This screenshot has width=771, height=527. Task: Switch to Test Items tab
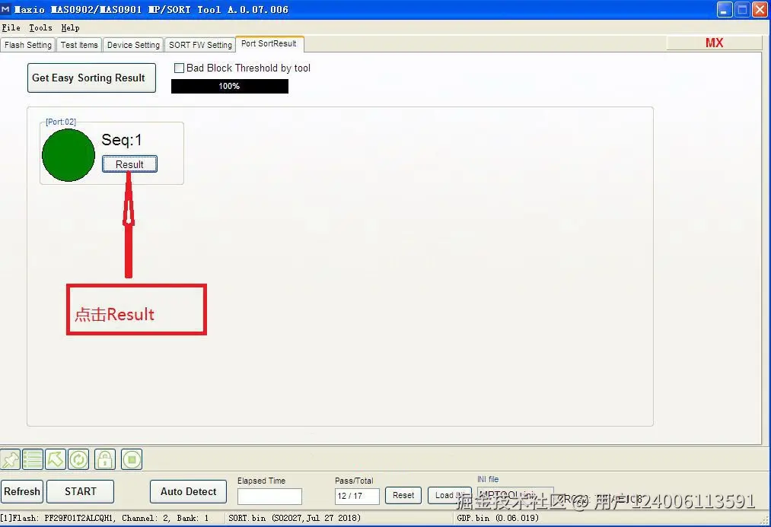[x=79, y=45]
